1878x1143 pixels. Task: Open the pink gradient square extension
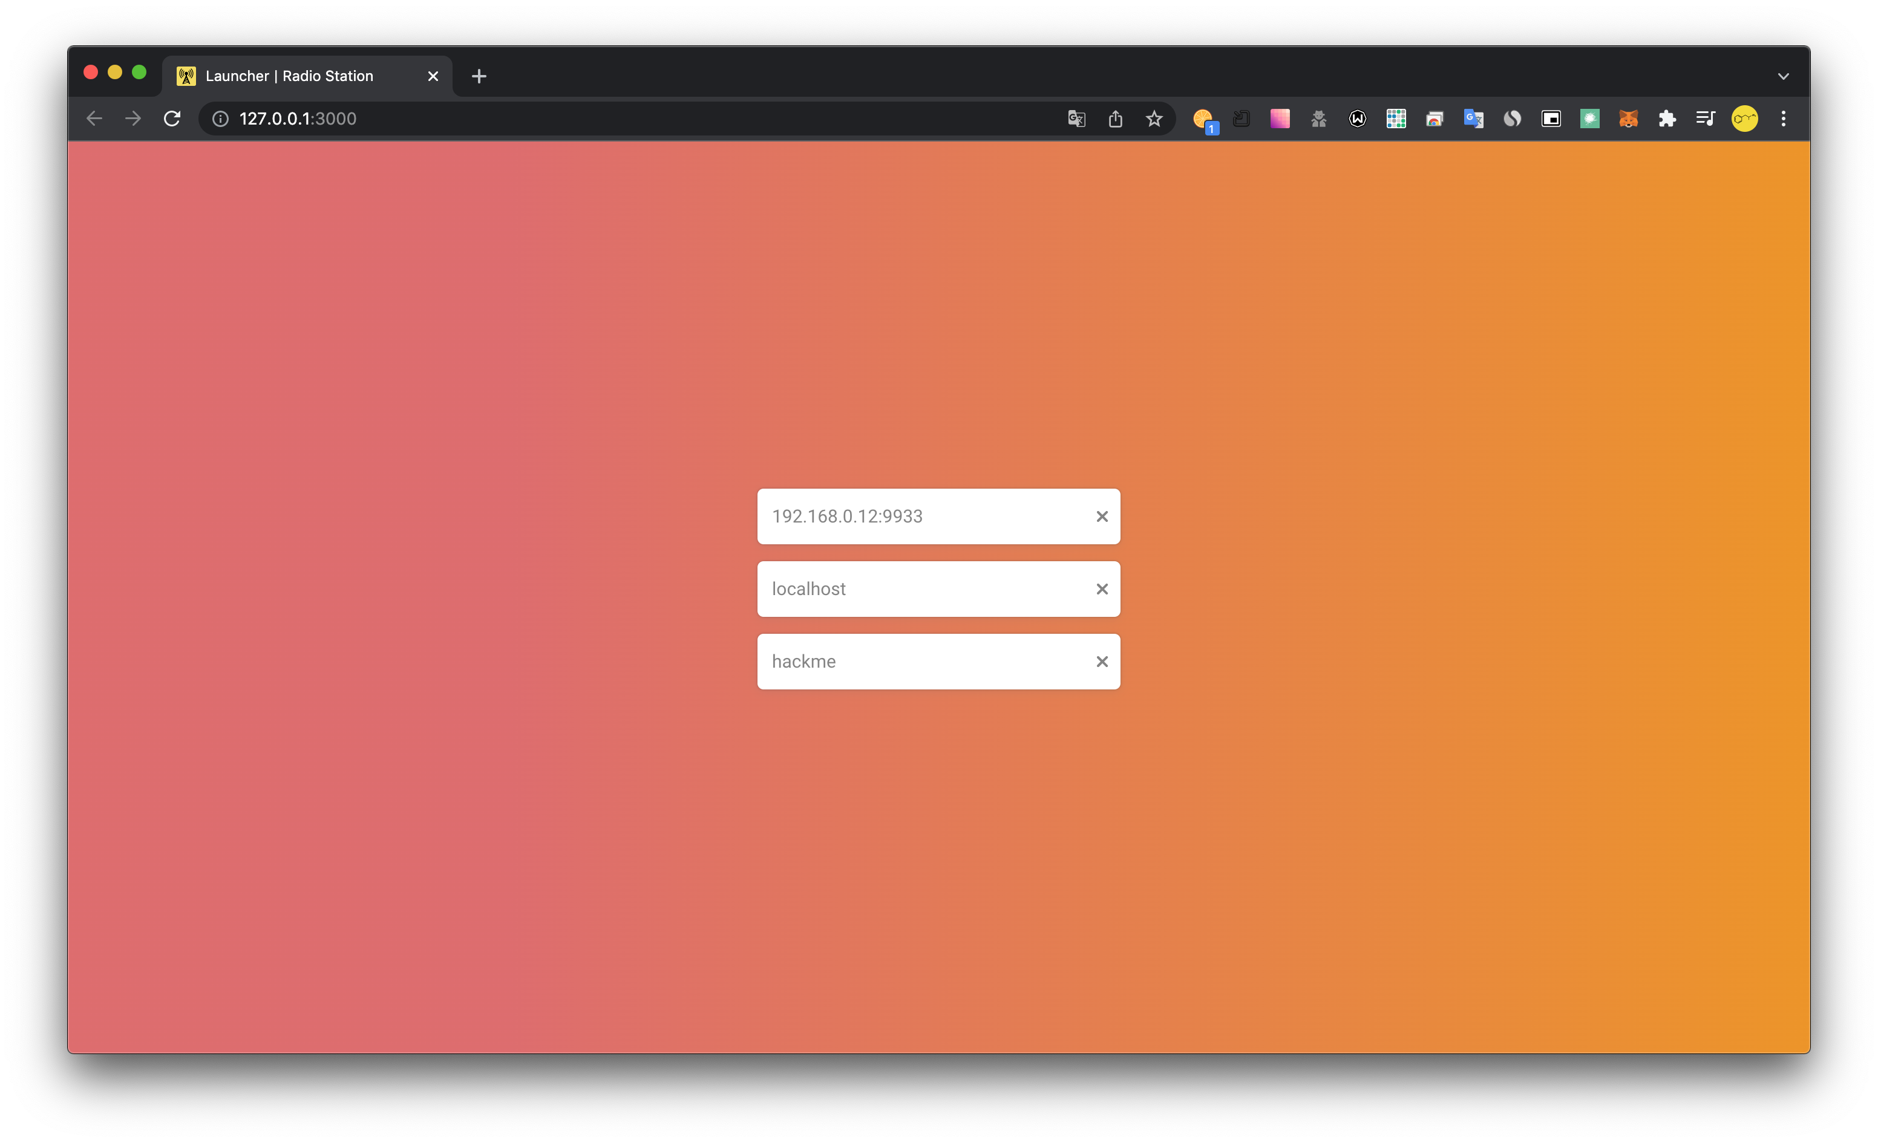click(x=1280, y=118)
